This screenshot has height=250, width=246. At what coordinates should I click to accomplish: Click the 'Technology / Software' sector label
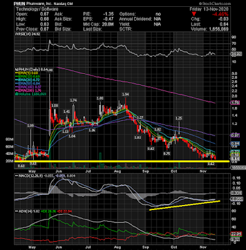37,9
